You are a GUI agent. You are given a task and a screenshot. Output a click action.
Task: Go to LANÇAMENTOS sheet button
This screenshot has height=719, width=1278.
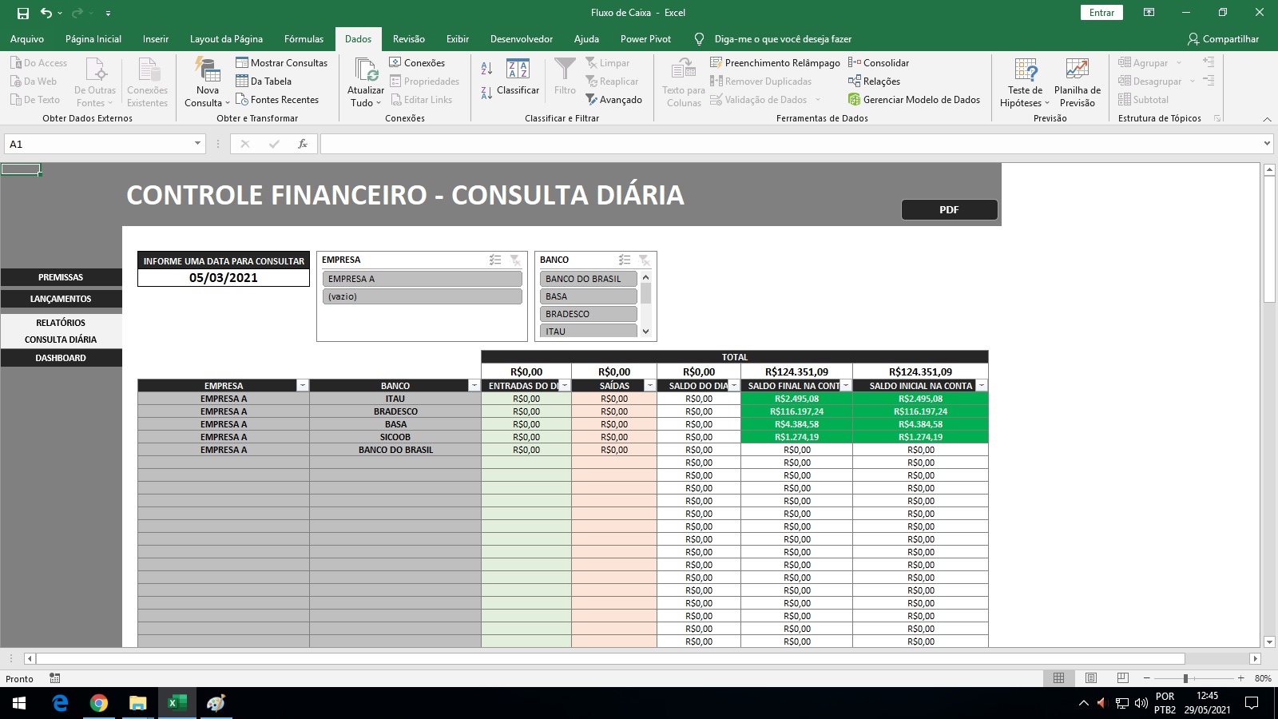(x=61, y=299)
